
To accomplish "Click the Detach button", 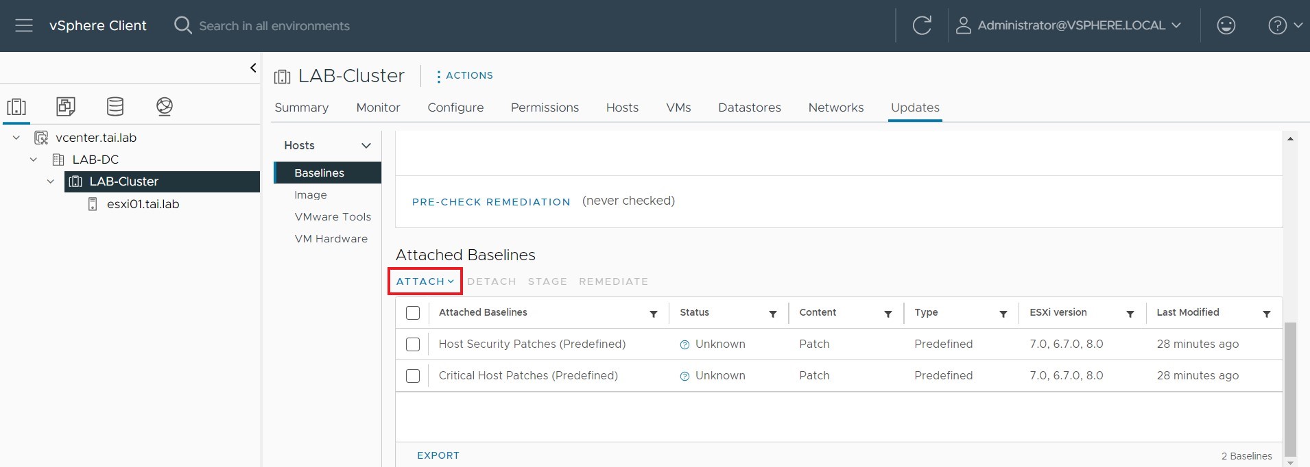I will (x=492, y=281).
